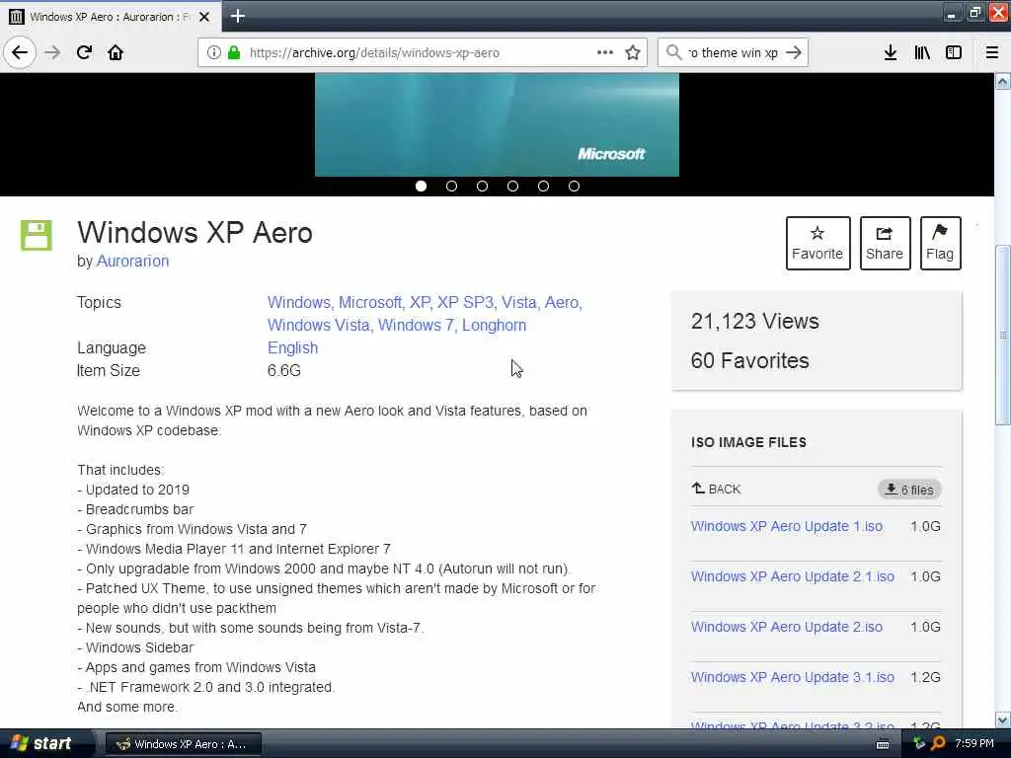Select the second carousel dot

(x=451, y=186)
